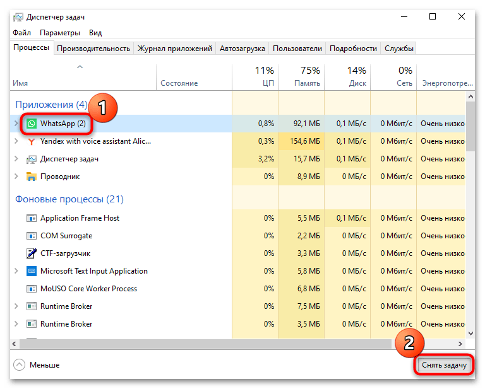Click the 154,6 МБ memory cell

[301, 141]
